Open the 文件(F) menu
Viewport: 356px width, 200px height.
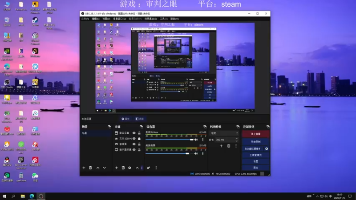point(85,19)
